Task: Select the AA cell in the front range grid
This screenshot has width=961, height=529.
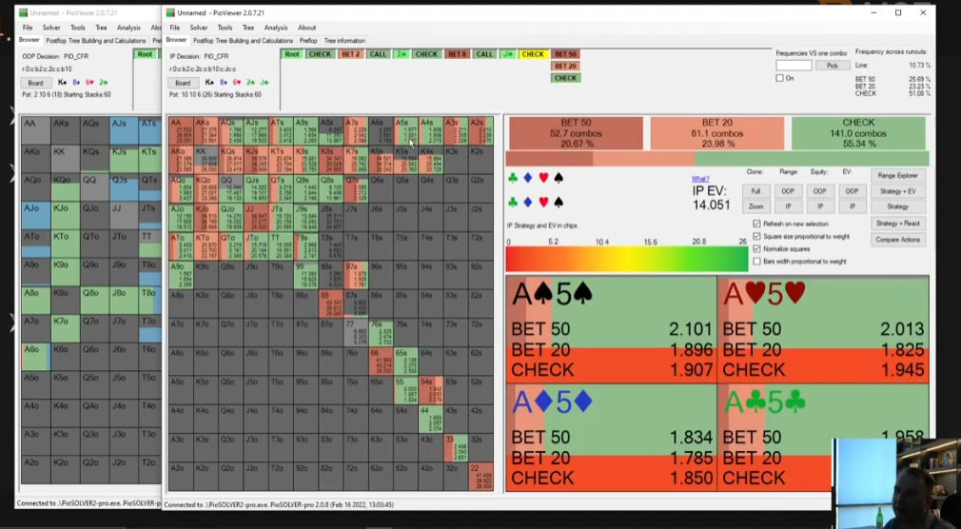Action: 181,132
